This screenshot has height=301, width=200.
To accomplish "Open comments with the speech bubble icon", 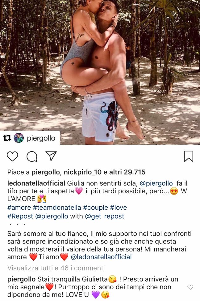I will [32, 156].
